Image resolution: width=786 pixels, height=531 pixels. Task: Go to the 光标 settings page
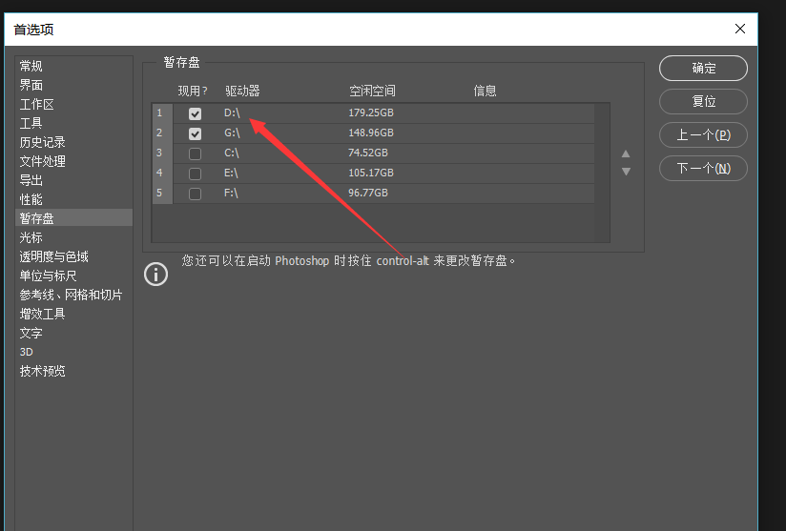31,237
